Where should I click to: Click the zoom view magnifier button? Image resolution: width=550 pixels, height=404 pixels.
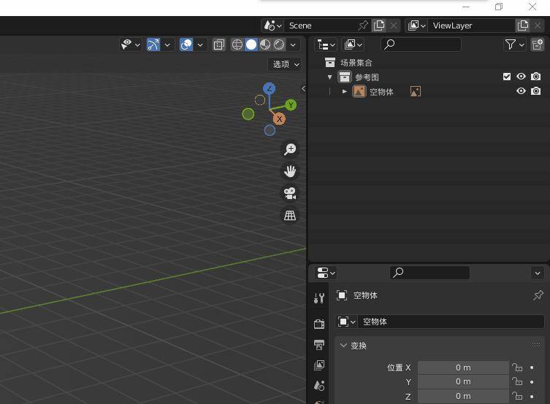click(x=290, y=149)
